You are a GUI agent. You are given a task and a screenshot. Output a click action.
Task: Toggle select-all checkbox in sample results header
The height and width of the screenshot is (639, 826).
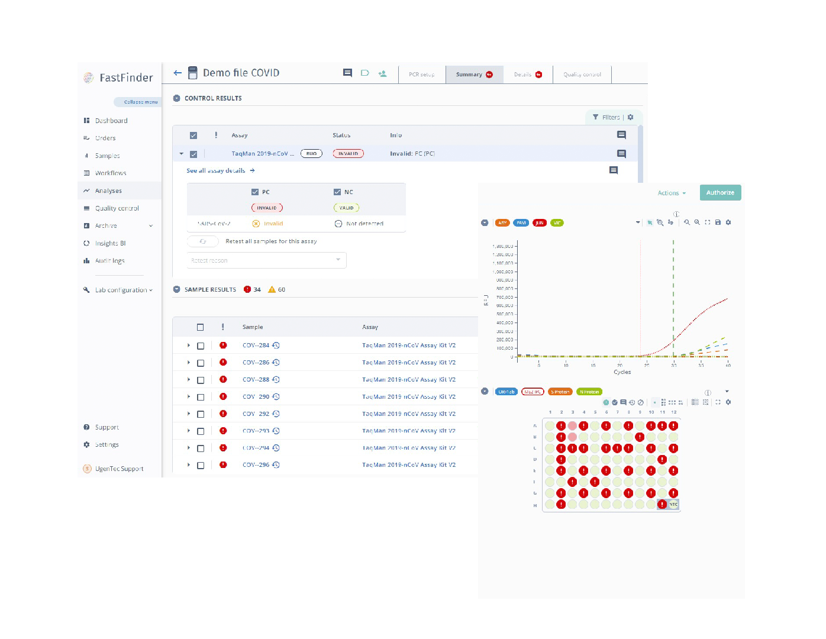coord(201,327)
